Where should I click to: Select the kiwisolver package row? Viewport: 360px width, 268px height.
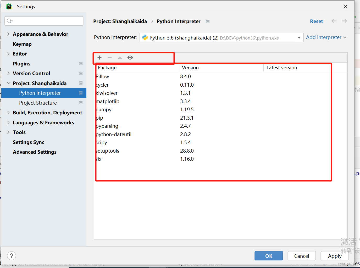click(221, 93)
